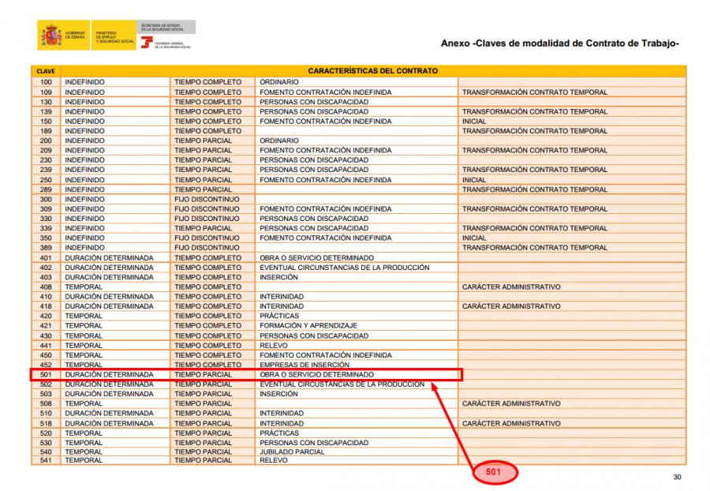
Task: Click the Tesorería General red logo
Action: tap(146, 43)
